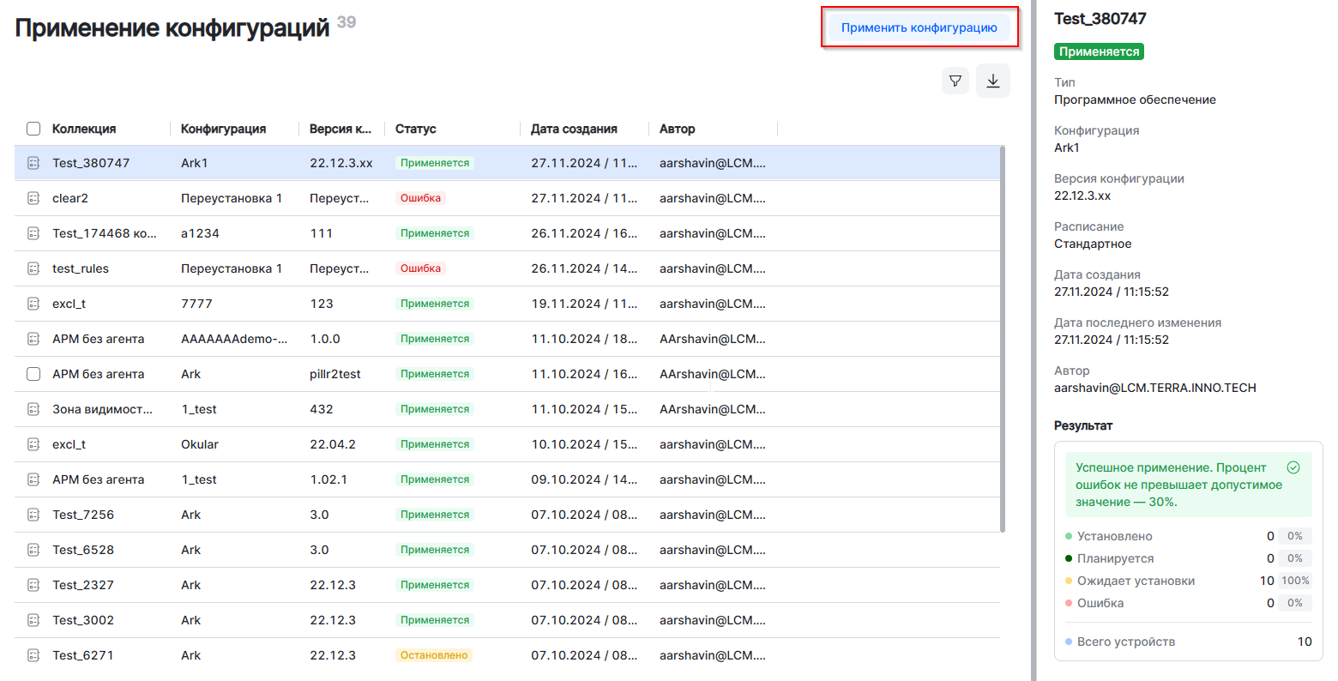Select the Test_174468 row
The width and height of the screenshot is (1338, 681).
[104, 233]
